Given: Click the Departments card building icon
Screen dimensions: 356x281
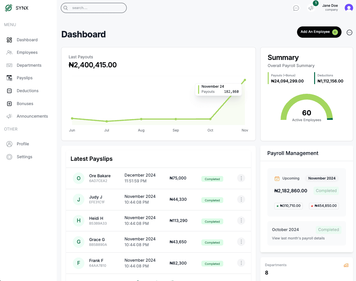Looking at the screenshot, I should pos(346,266).
